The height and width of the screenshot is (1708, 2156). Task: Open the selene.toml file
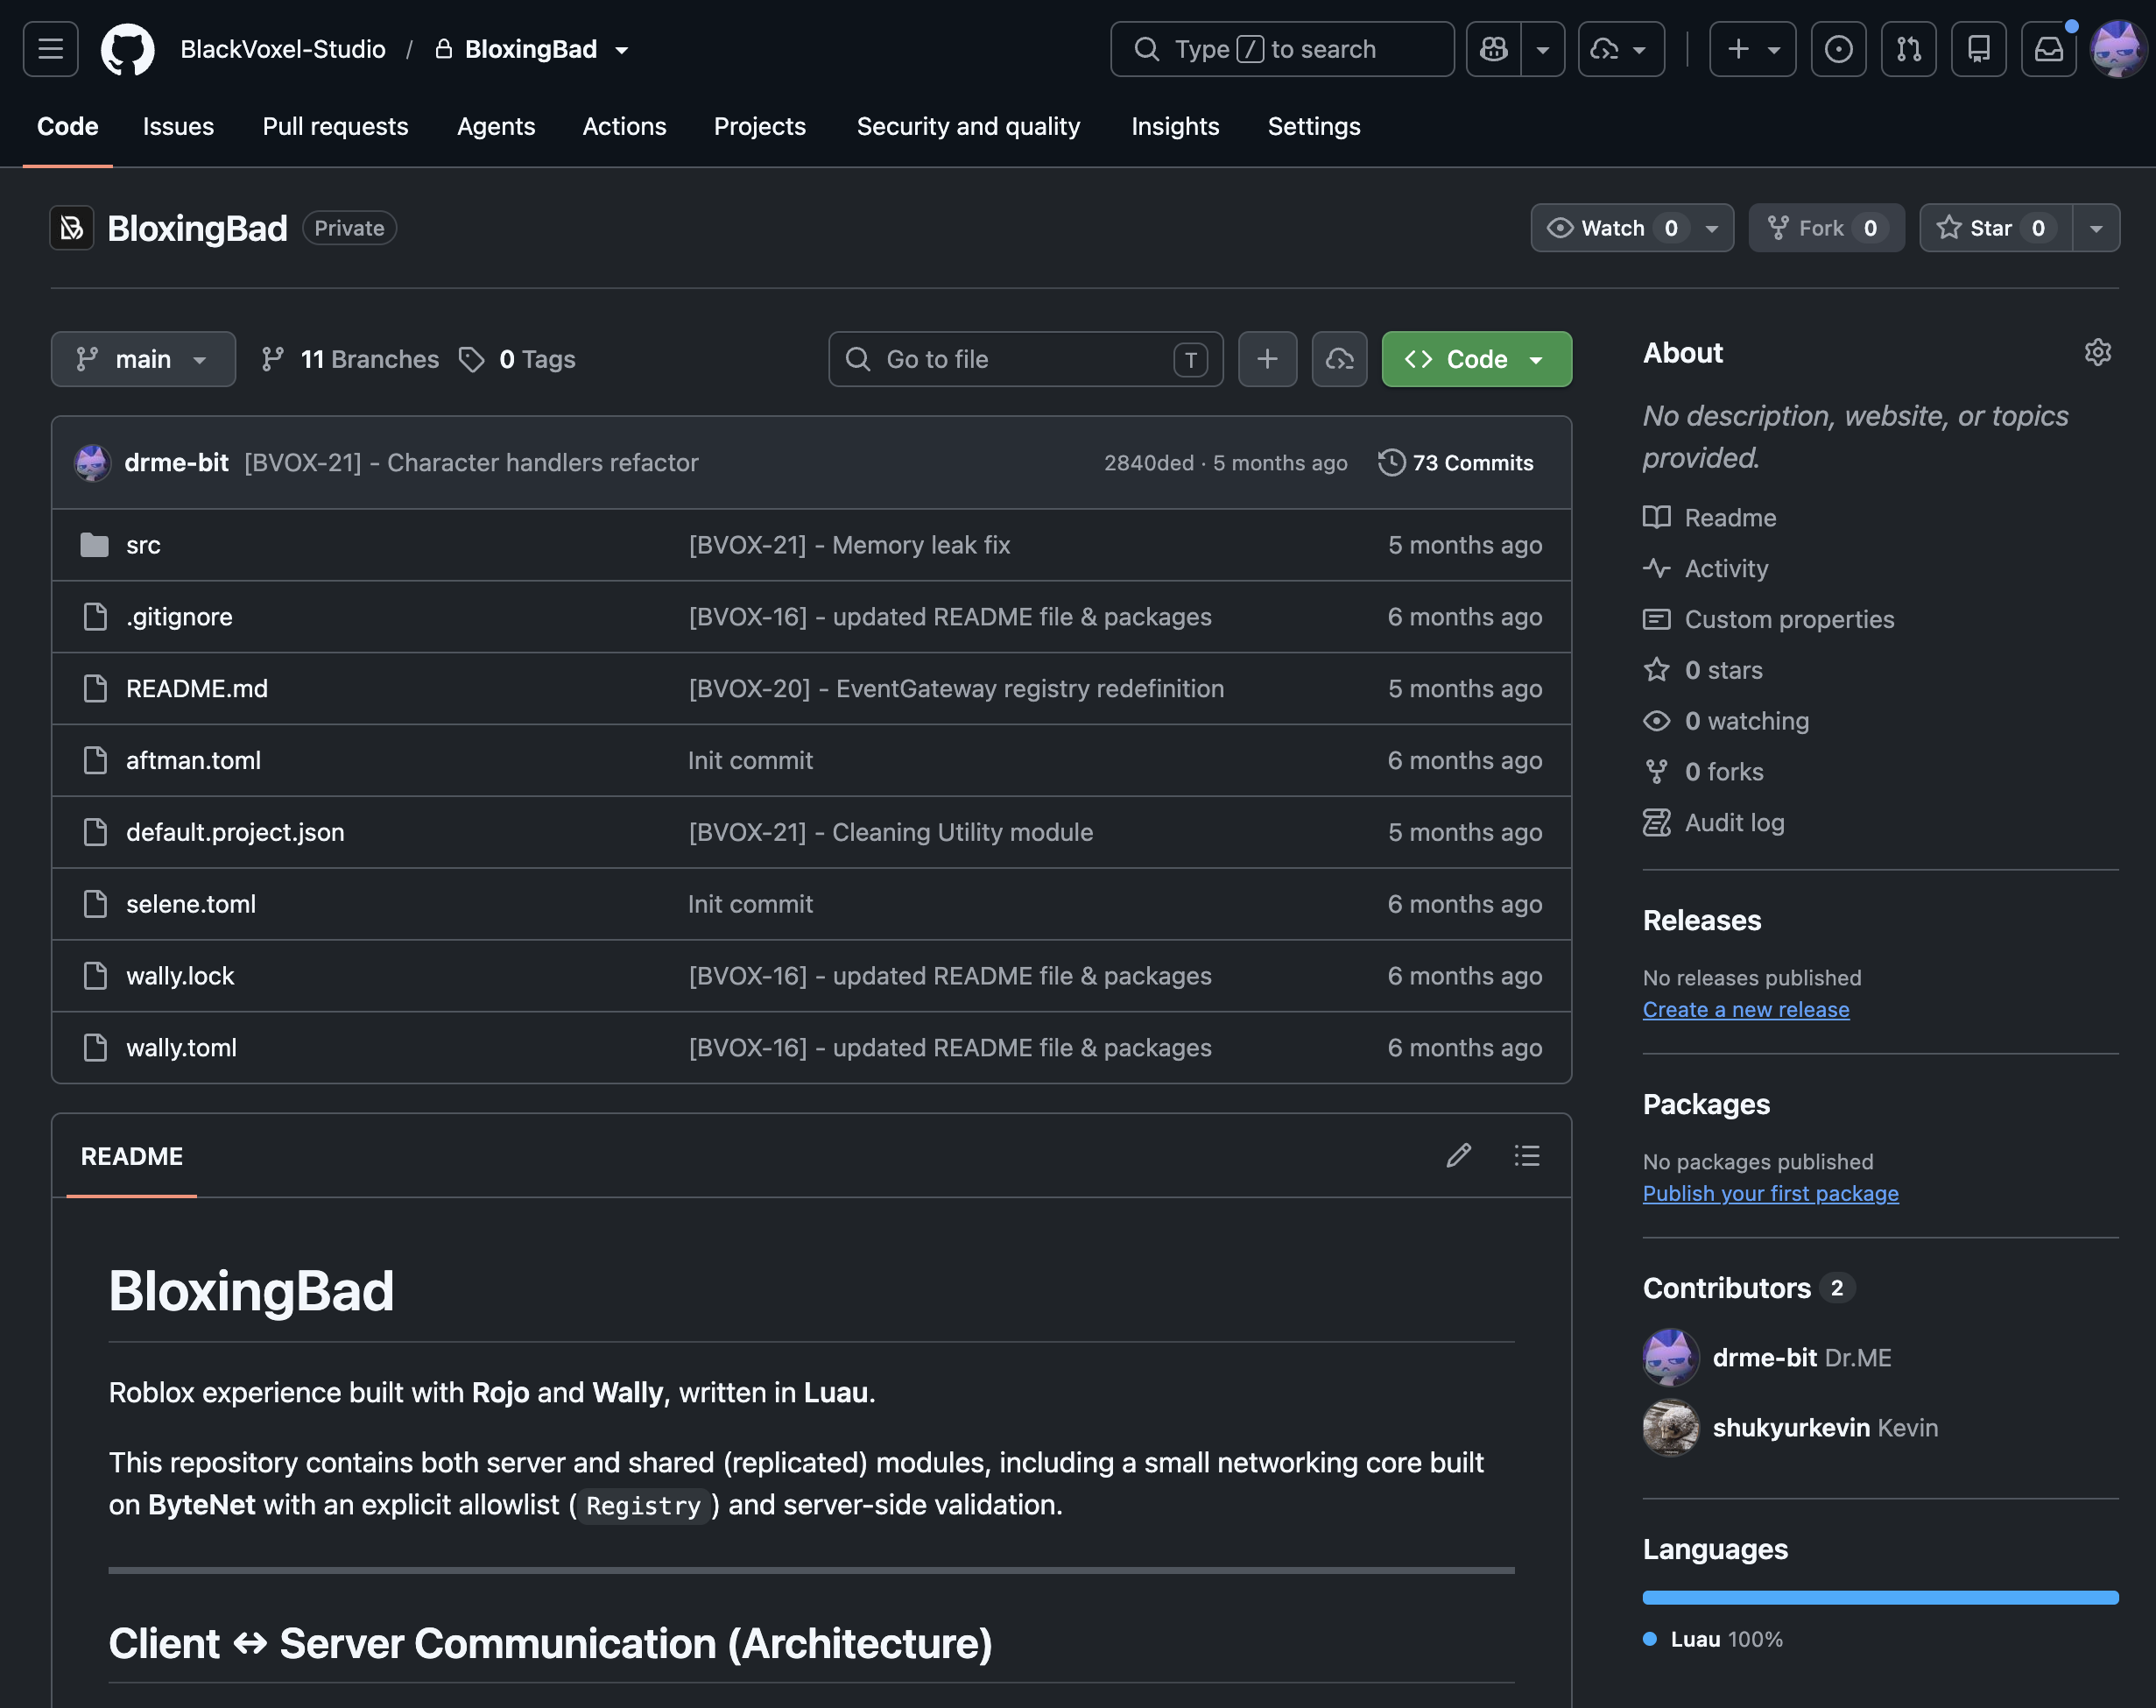click(191, 904)
